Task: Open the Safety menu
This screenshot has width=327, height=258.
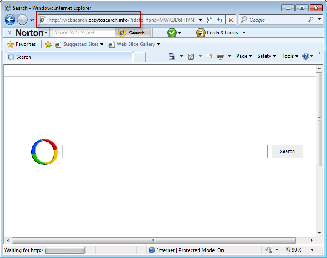Action: coord(267,56)
